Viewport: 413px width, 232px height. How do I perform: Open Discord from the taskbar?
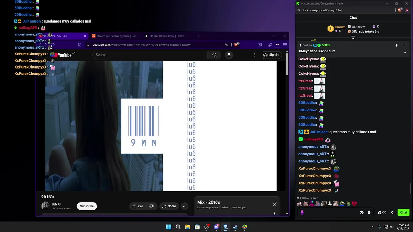pos(216,227)
